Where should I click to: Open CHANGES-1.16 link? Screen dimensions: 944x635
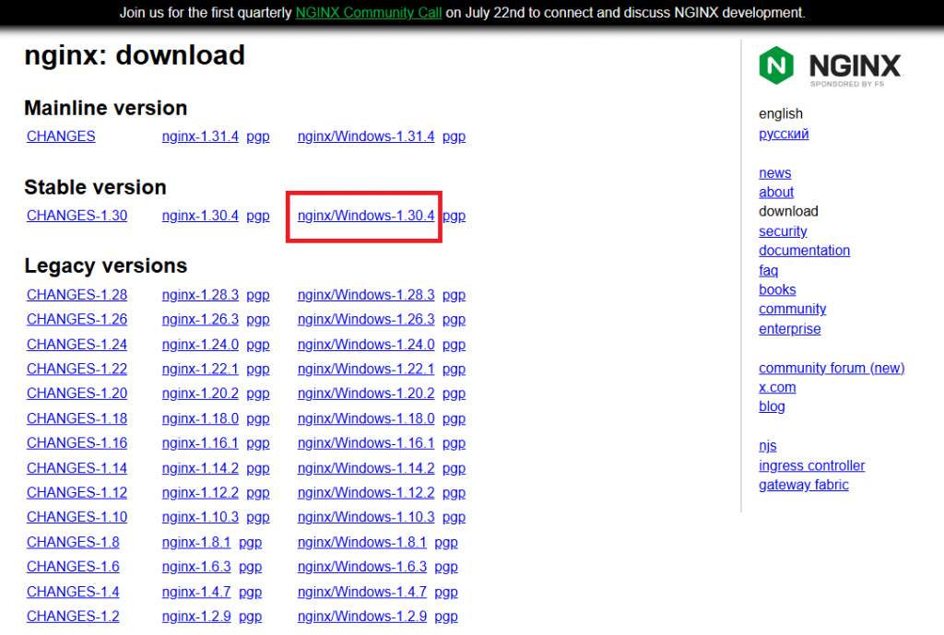[77, 443]
